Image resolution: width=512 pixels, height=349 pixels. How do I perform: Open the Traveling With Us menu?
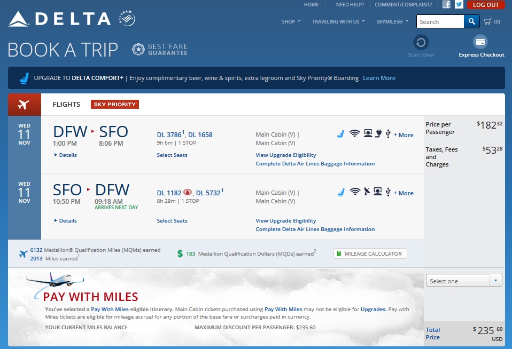(x=338, y=22)
